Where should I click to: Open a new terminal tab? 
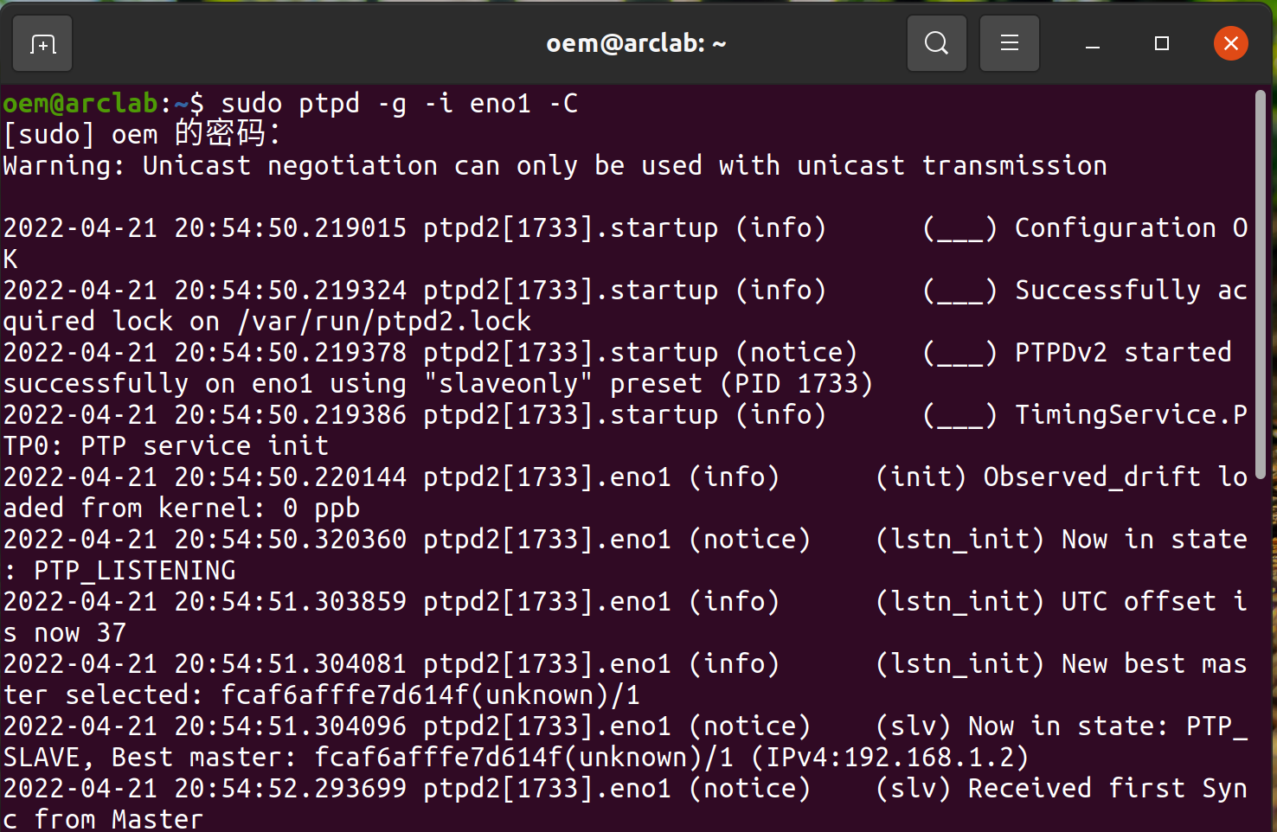click(x=42, y=43)
